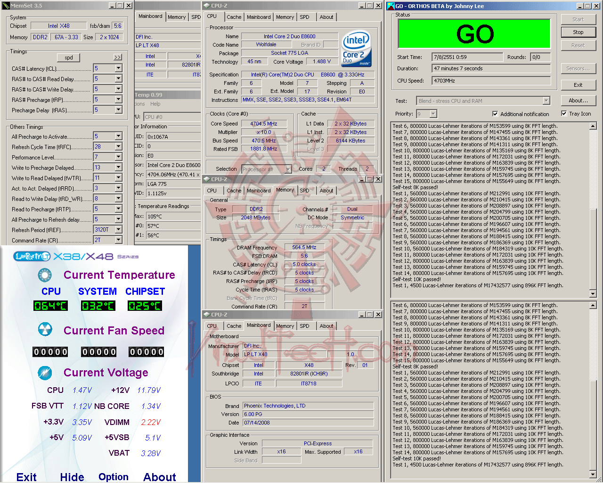Click ORTHOS title bar icon

(x=391, y=6)
